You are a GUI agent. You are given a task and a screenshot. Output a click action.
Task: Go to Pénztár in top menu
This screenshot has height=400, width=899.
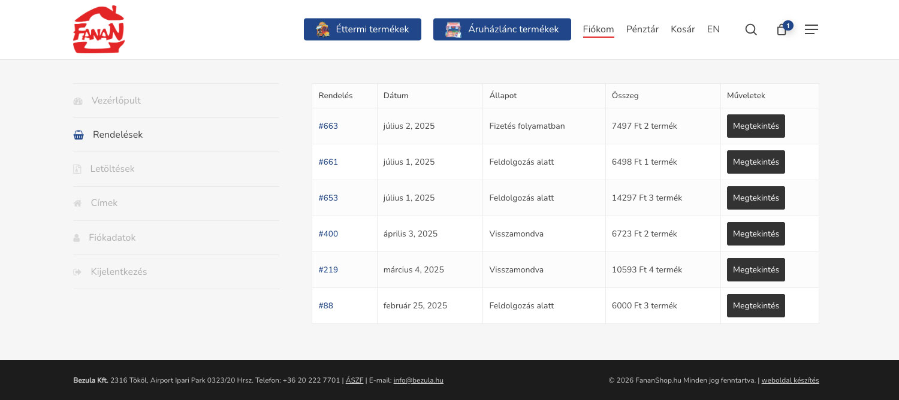tap(642, 29)
